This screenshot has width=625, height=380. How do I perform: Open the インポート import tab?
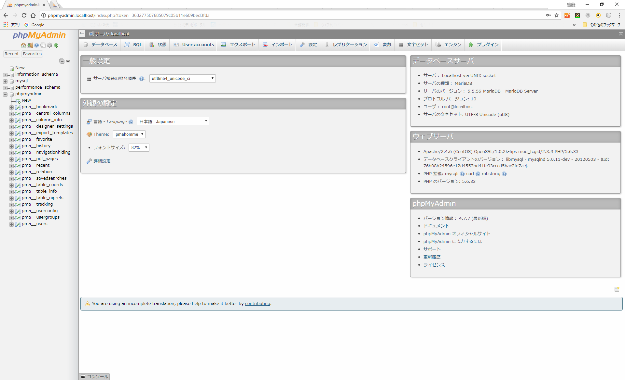[x=278, y=44]
